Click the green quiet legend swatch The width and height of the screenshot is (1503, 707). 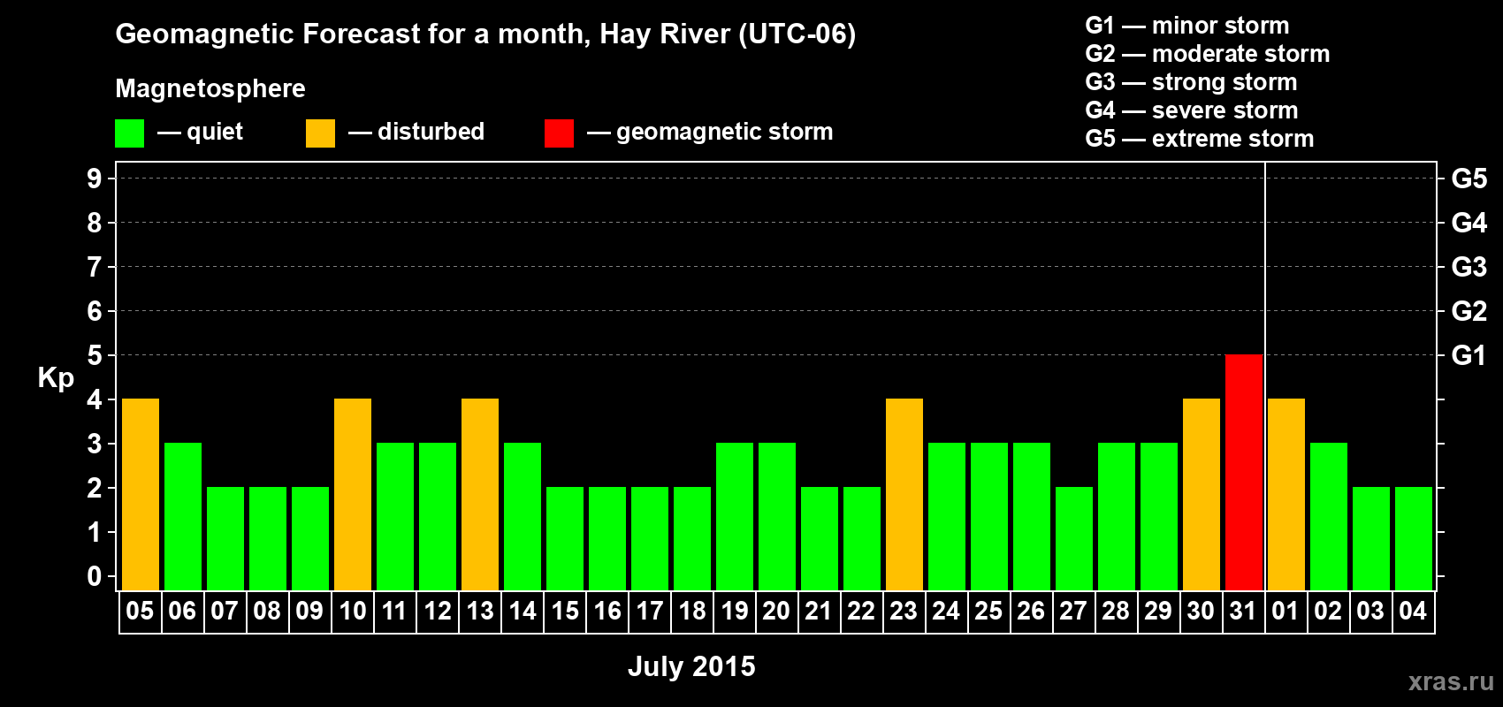(129, 133)
